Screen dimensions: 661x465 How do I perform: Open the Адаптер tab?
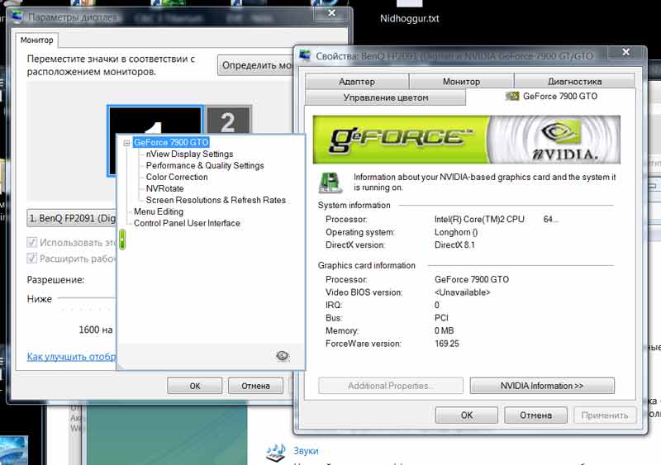click(x=357, y=81)
